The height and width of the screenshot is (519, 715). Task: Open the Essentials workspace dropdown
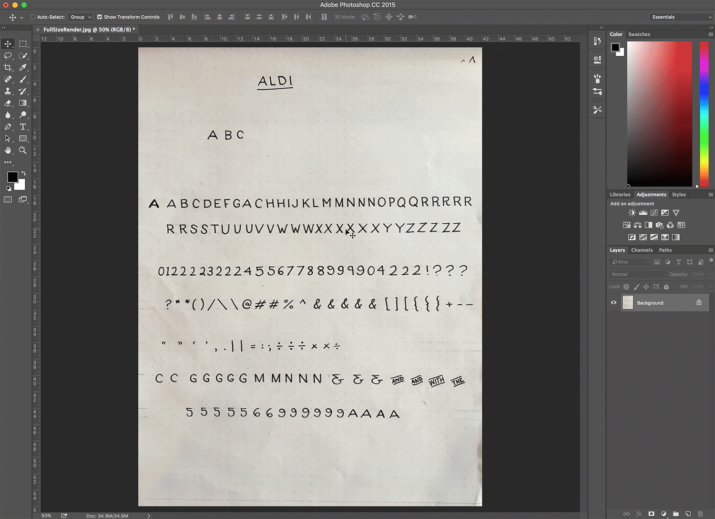[682, 17]
